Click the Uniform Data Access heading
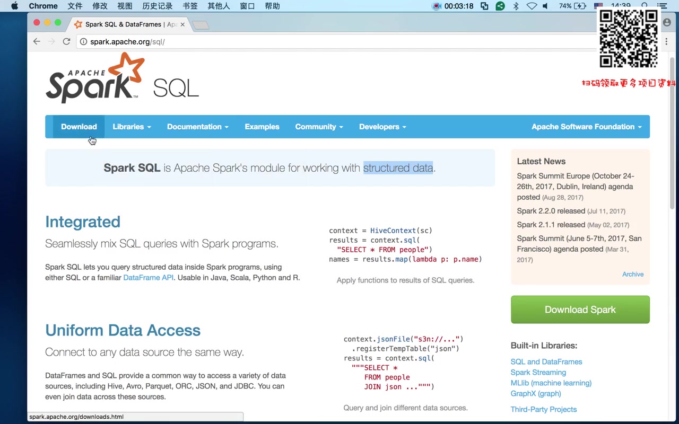679x424 pixels. pos(123,330)
